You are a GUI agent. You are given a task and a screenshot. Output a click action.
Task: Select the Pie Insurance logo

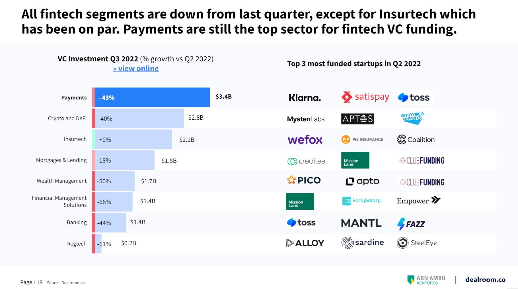point(362,140)
